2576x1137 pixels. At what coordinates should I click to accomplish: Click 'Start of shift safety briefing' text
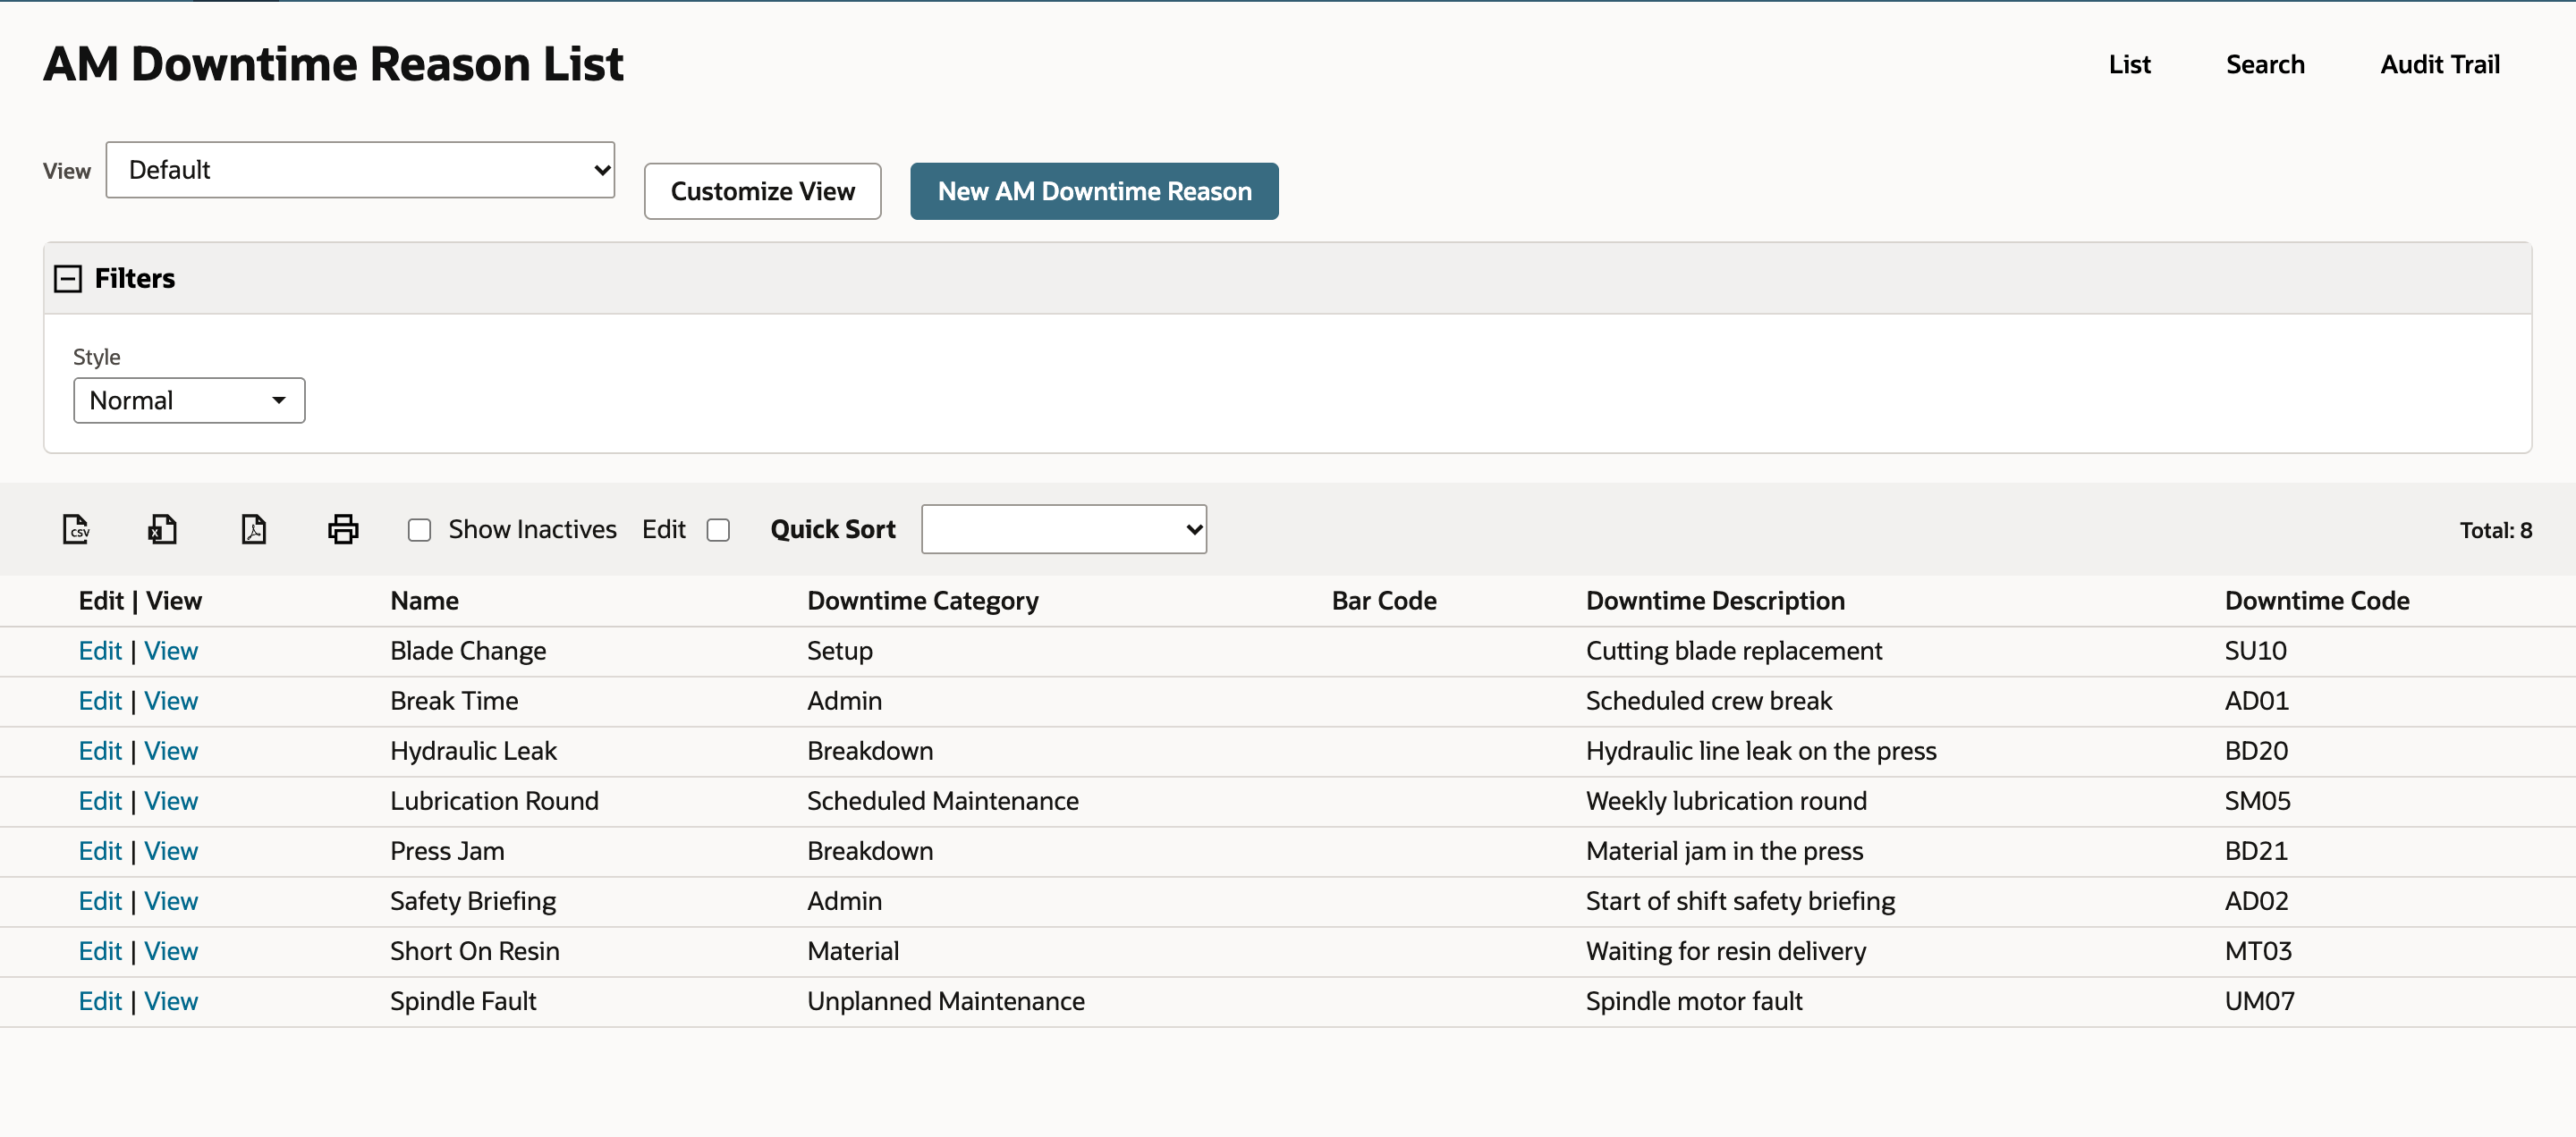tap(1740, 901)
